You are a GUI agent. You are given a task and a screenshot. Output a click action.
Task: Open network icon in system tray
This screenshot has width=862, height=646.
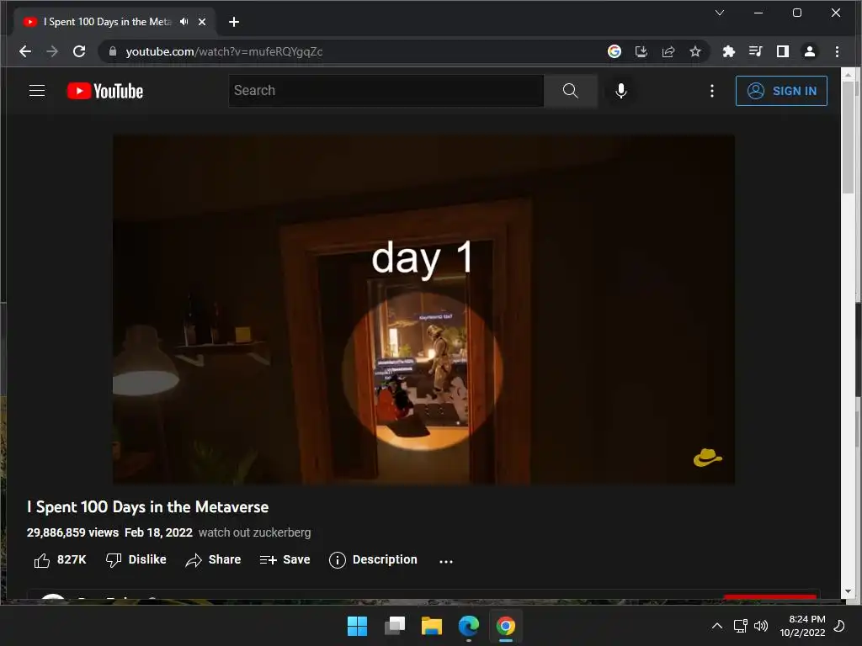[x=740, y=626]
